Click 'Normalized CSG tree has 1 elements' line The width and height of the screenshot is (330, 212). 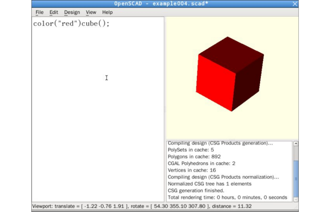point(210,184)
